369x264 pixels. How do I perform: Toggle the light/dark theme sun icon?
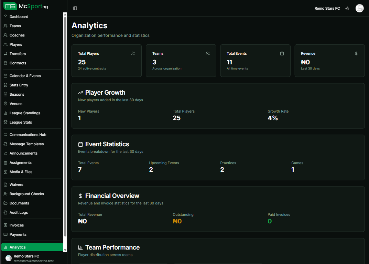pyautogui.click(x=347, y=8)
